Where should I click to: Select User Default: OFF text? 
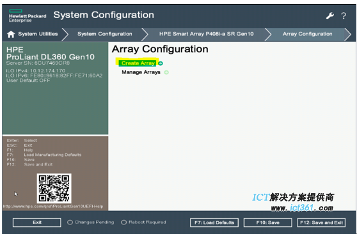pyautogui.click(x=28, y=81)
